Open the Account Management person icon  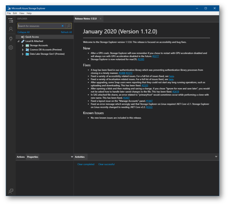11,29
